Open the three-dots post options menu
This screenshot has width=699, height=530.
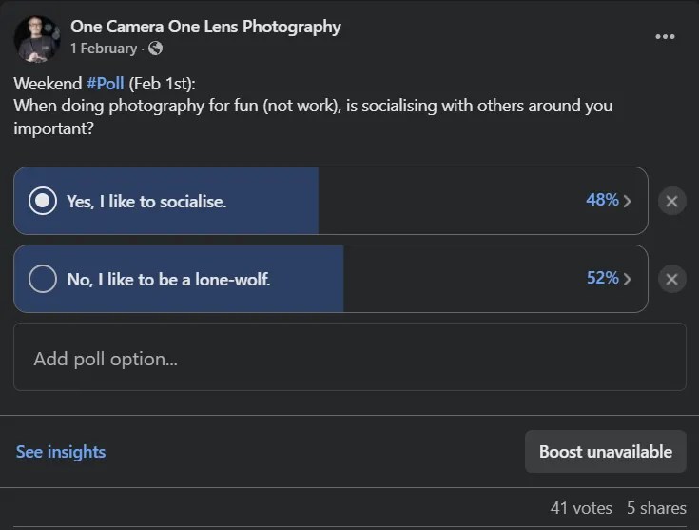(665, 37)
